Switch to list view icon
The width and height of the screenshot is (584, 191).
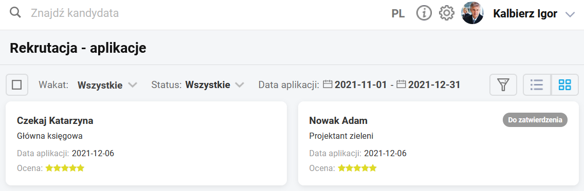[x=537, y=85]
